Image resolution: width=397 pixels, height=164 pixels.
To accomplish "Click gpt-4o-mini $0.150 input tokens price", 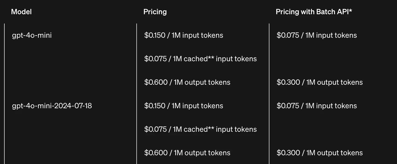I will [184, 35].
